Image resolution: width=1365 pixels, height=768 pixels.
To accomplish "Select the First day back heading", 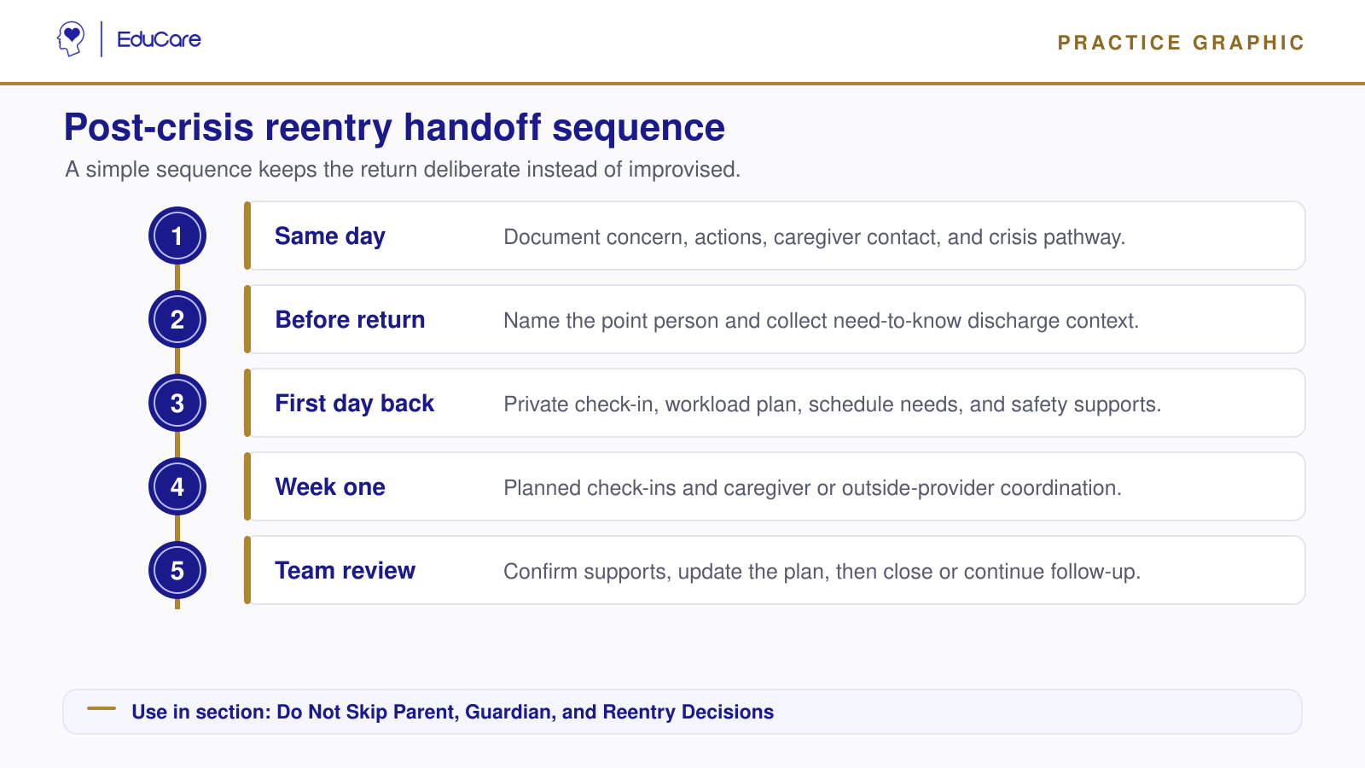I will [x=354, y=404].
